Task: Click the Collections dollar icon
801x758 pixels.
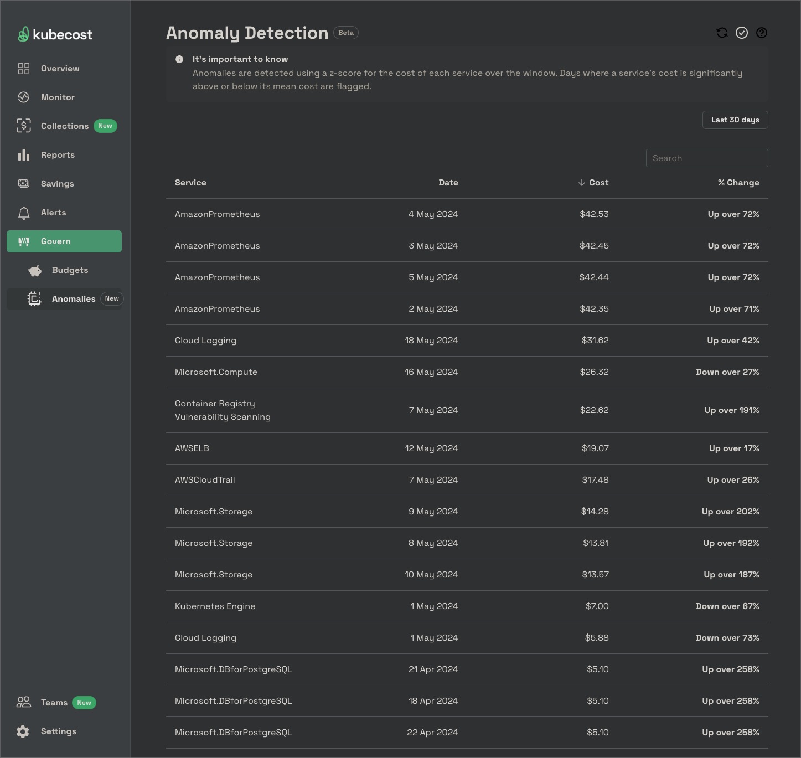Action: coord(24,126)
